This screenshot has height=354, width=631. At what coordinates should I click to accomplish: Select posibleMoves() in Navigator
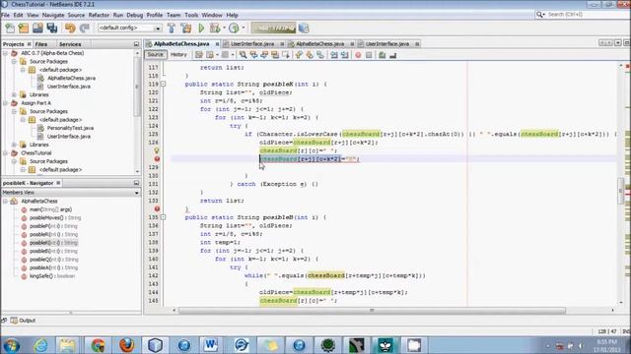click(55, 218)
